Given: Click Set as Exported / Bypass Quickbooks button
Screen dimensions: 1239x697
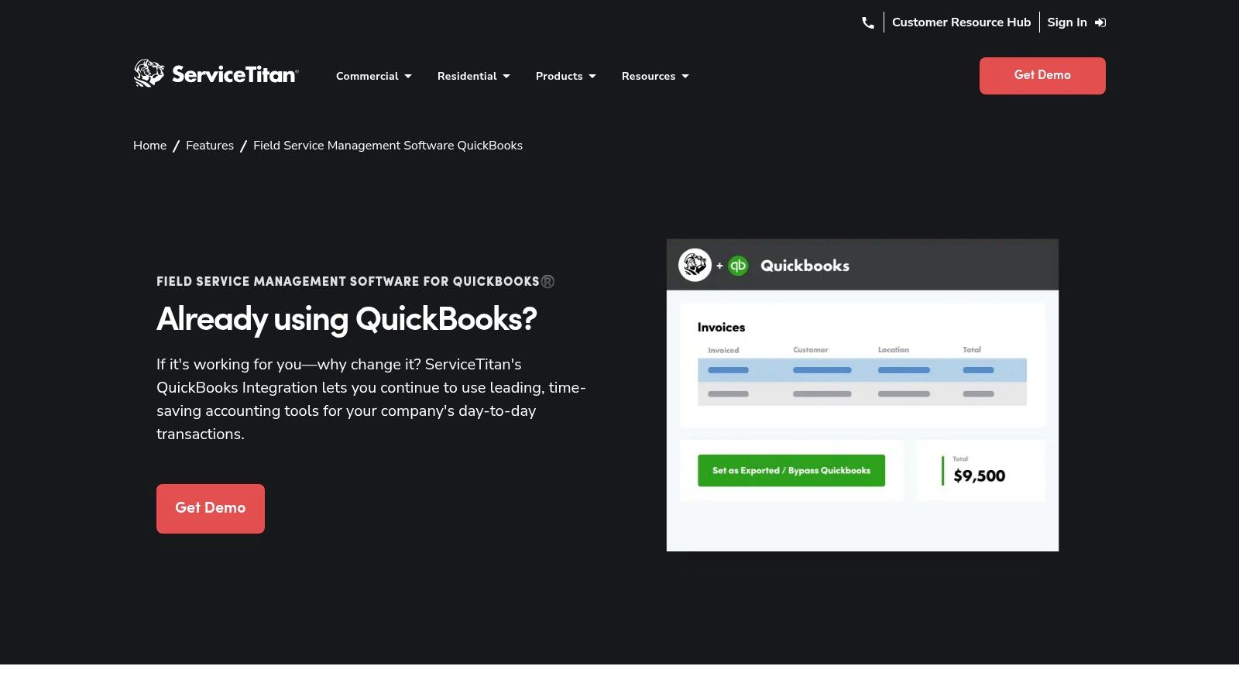Looking at the screenshot, I should point(791,471).
